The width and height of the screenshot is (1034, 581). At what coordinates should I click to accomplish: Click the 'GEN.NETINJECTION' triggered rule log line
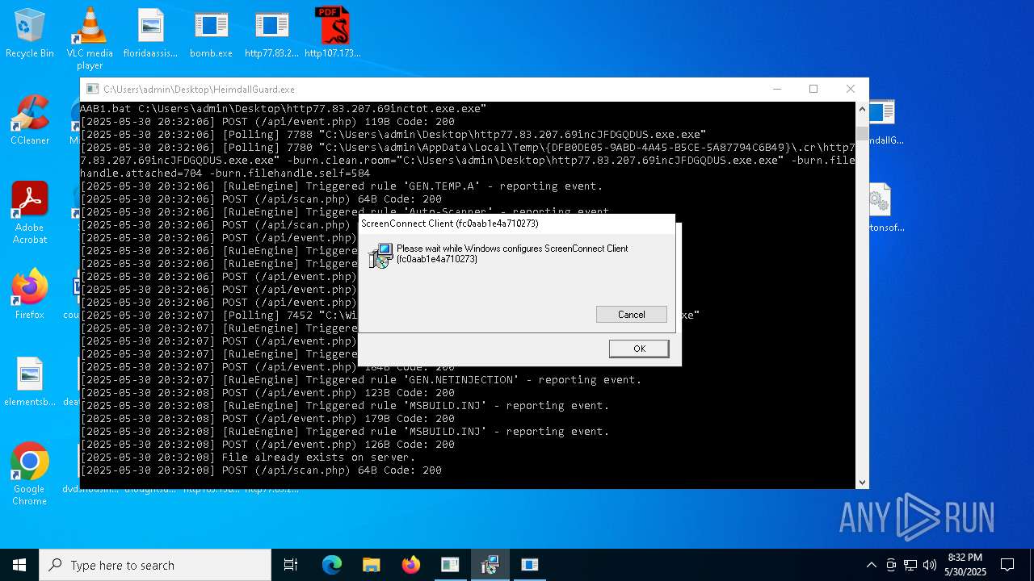pos(361,380)
